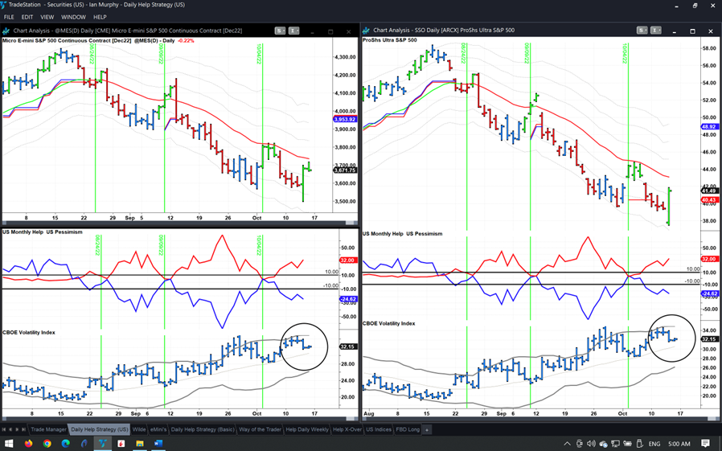Open the FILE menu
The height and width of the screenshot is (451, 722).
pyautogui.click(x=9, y=17)
